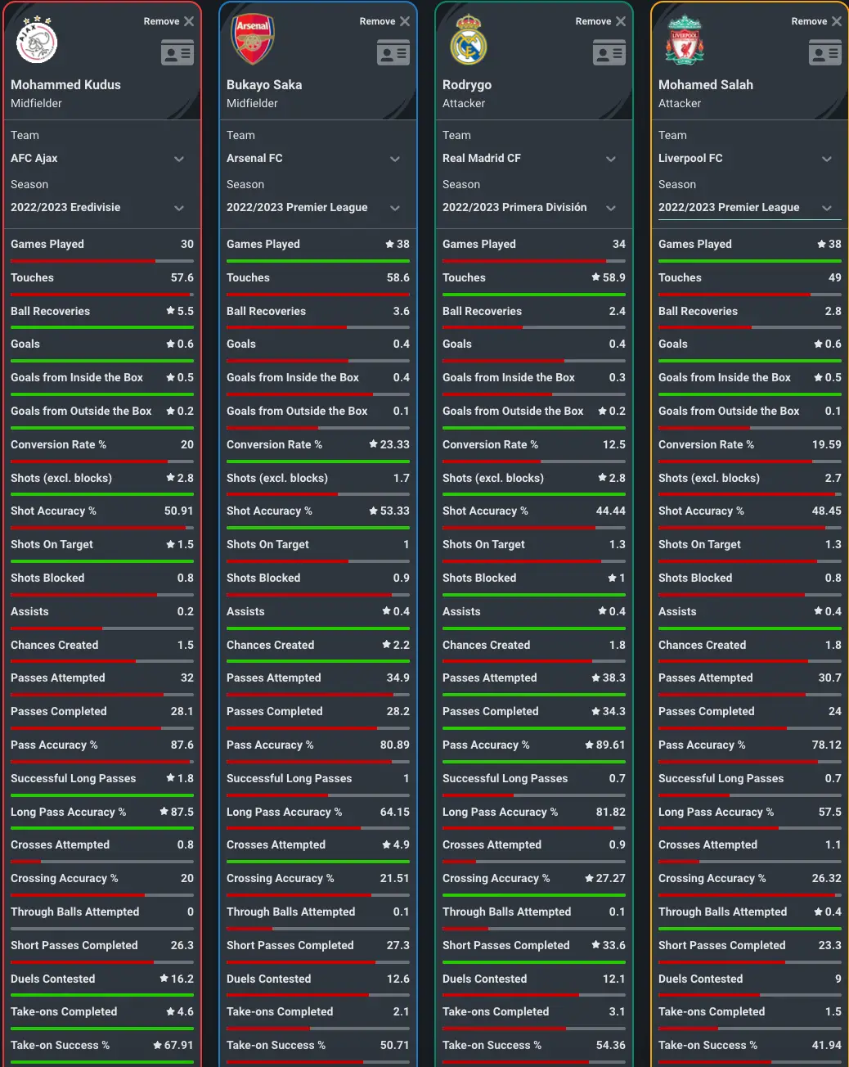This screenshot has width=849, height=1067.
Task: Click the AFC Ajax club crest
Action: (x=37, y=41)
